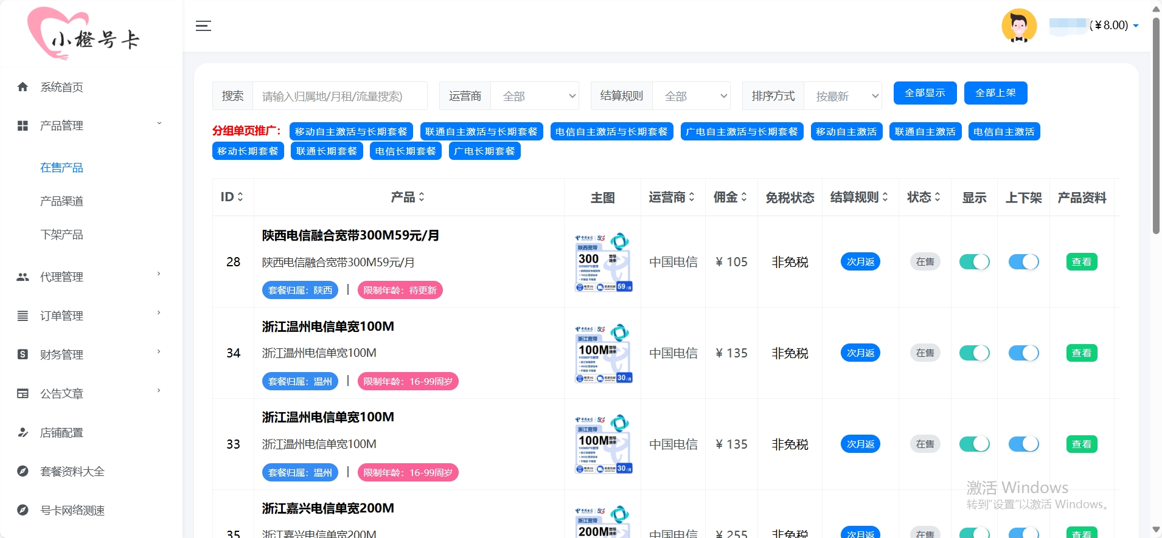Image resolution: width=1162 pixels, height=538 pixels.
Task: Click the user avatar icon
Action: coord(1019,26)
